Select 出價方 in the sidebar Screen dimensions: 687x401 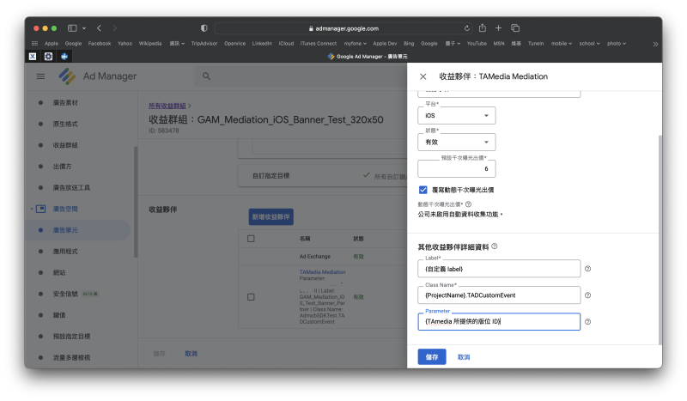(x=62, y=167)
